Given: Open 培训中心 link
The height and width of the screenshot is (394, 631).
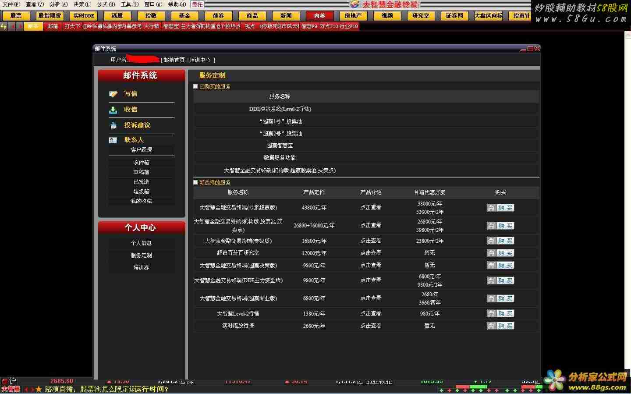Looking at the screenshot, I should 200,60.
